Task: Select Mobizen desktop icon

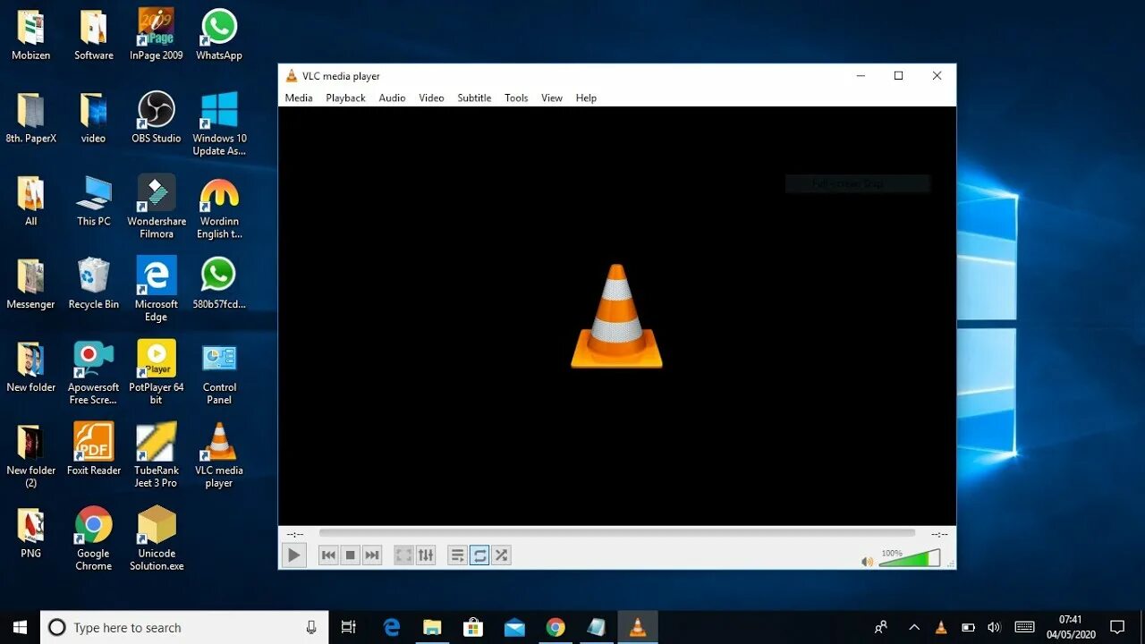Action: click(31, 35)
